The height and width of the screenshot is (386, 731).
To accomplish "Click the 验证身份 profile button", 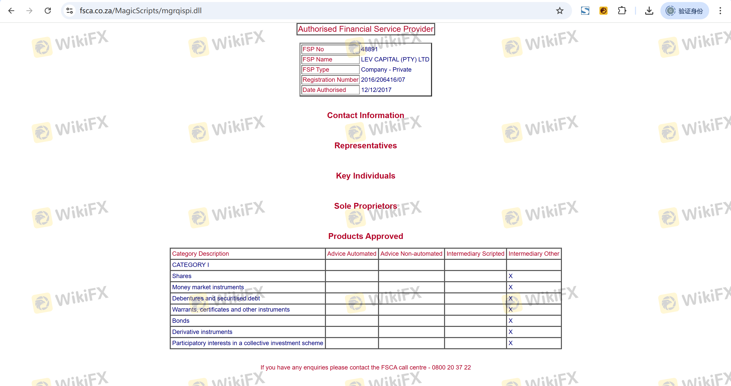I will coord(684,11).
